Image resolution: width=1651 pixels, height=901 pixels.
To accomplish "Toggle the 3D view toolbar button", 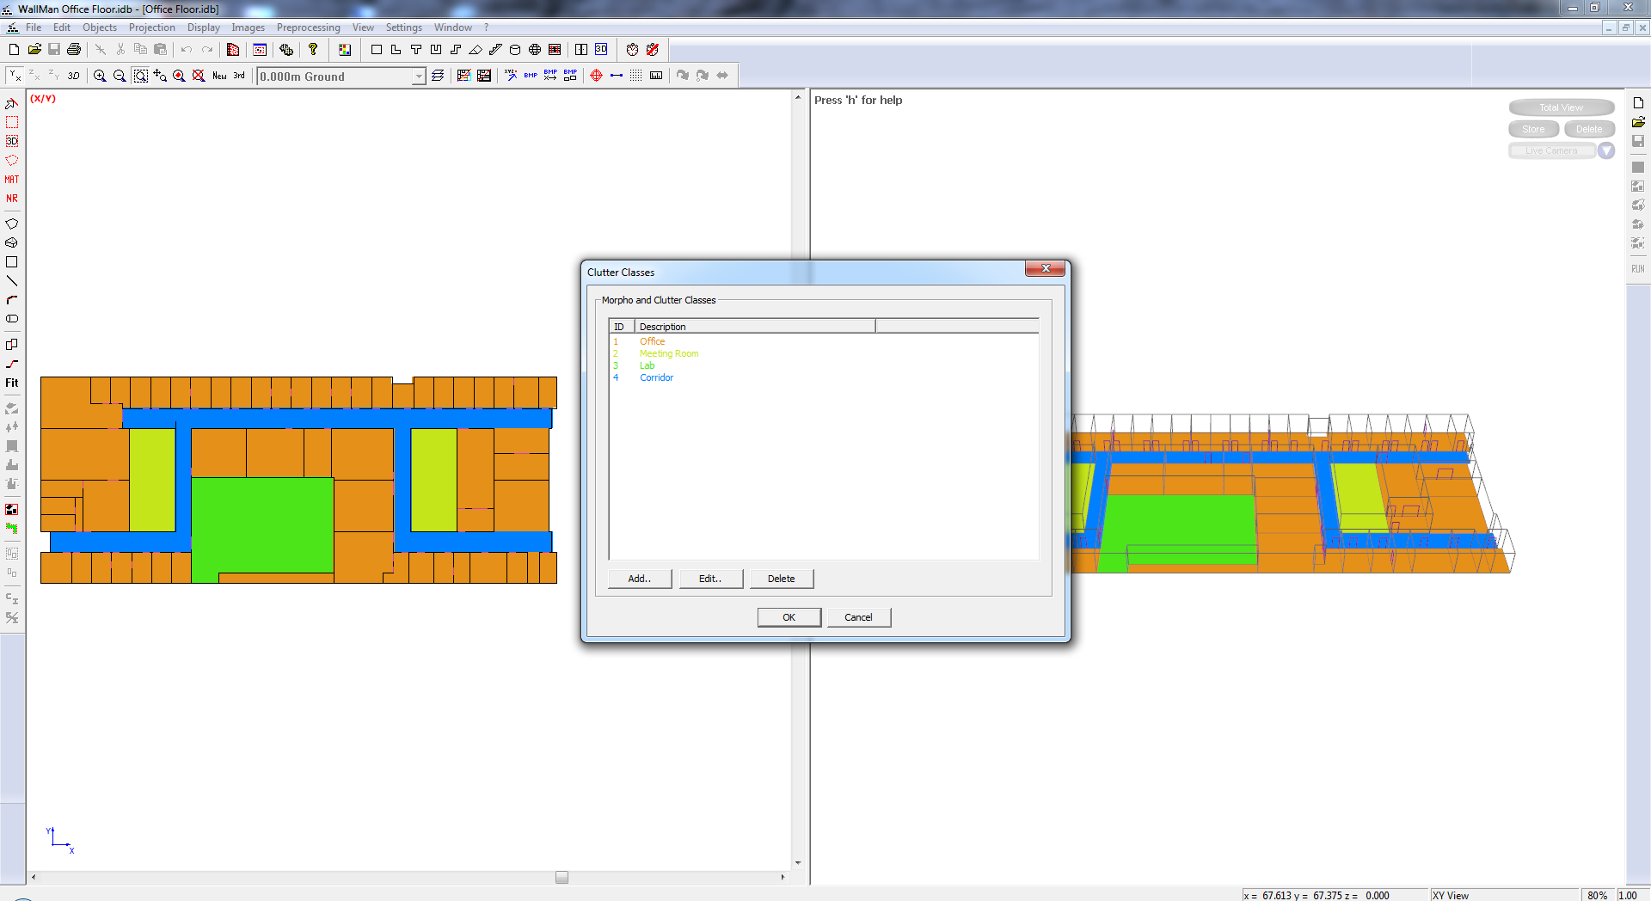I will [x=74, y=77].
